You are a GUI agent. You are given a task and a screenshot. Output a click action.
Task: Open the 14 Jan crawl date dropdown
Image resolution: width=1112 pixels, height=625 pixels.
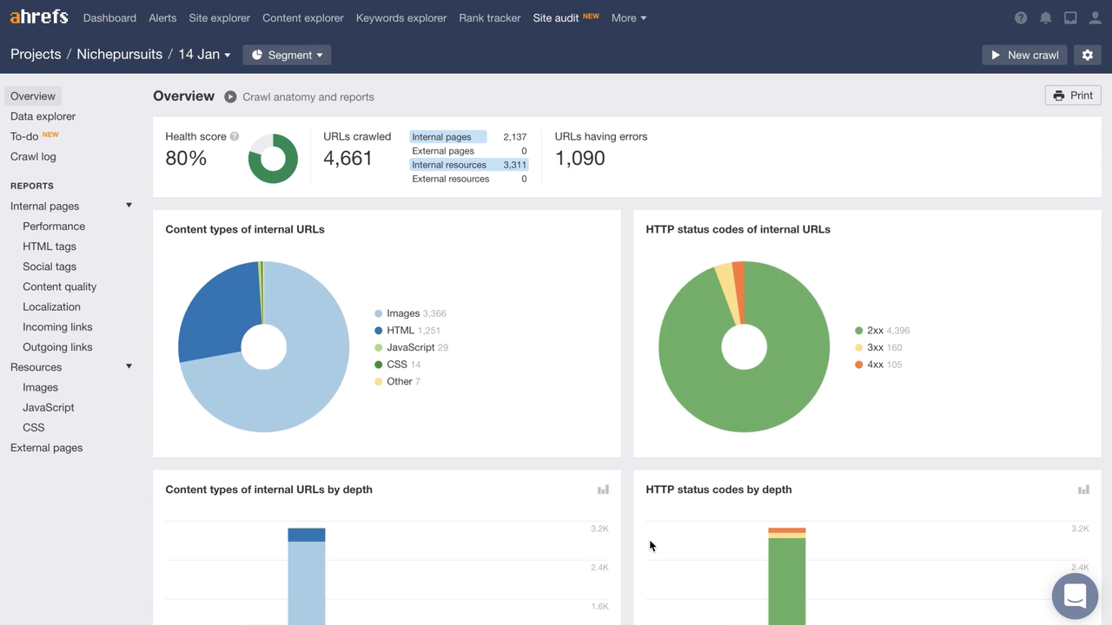pos(204,55)
